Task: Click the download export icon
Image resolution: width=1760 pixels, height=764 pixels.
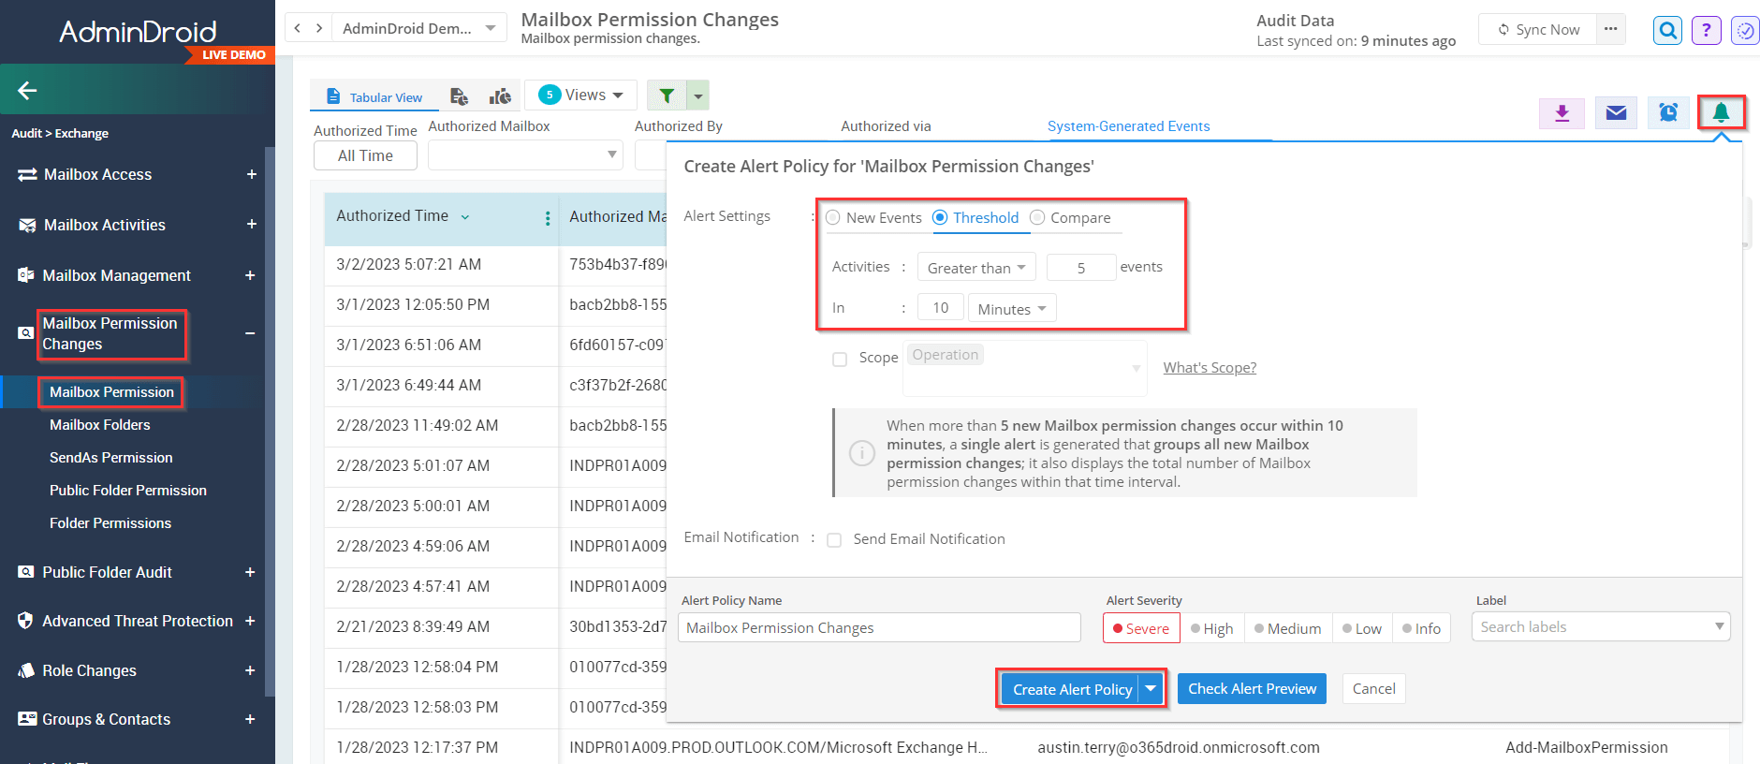Action: pyautogui.click(x=1562, y=113)
